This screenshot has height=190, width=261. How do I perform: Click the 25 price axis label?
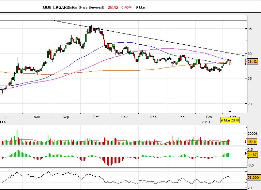pyautogui.click(x=249, y=78)
